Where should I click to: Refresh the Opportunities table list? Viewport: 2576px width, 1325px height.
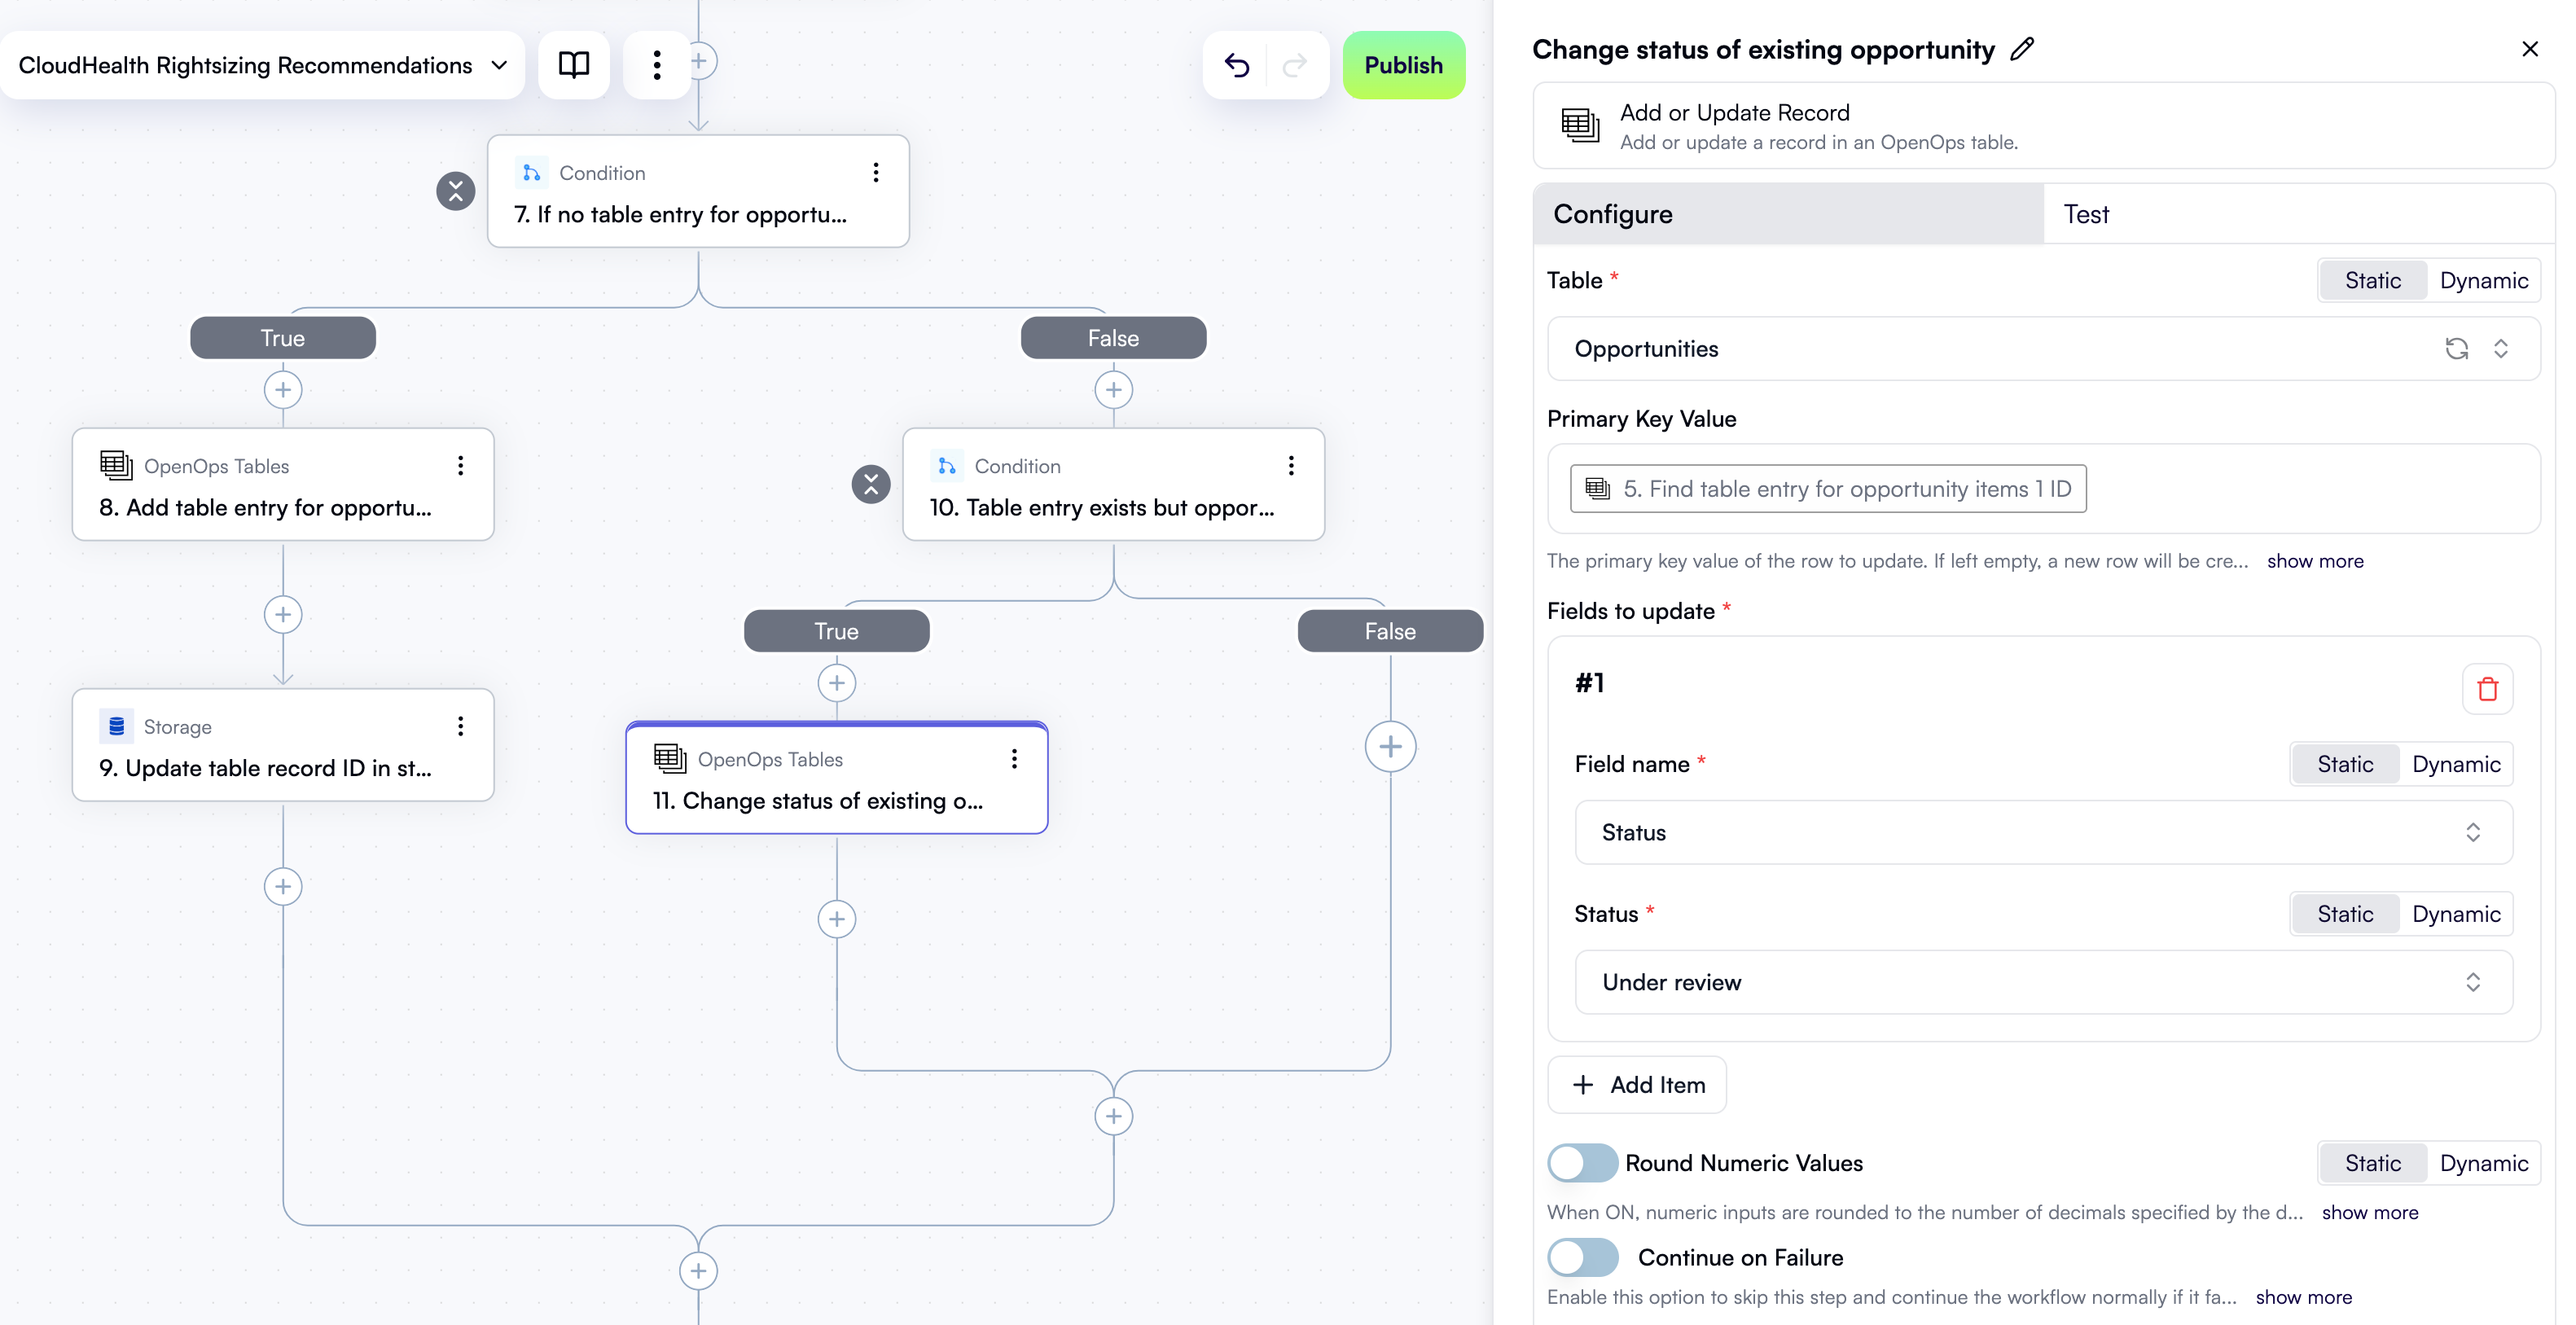2457,348
